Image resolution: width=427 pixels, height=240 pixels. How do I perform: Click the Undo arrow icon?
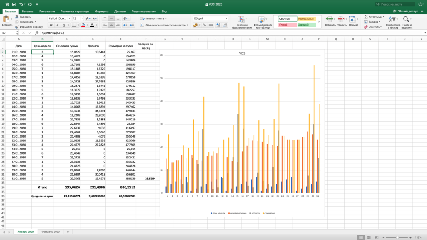21,4
